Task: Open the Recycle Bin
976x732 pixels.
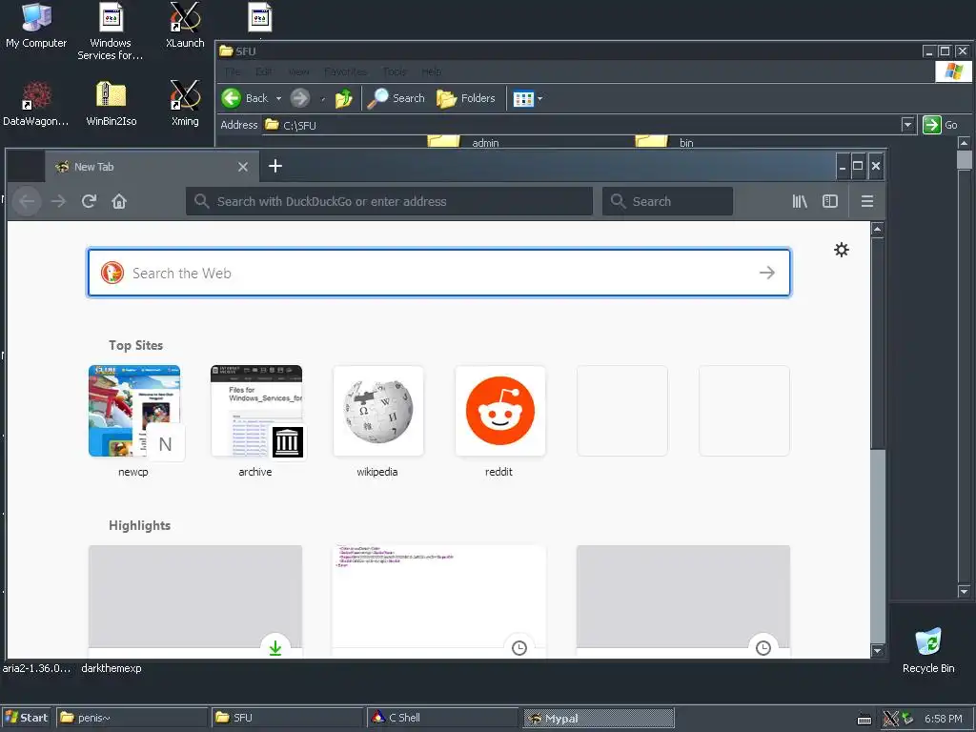Action: [x=928, y=650]
